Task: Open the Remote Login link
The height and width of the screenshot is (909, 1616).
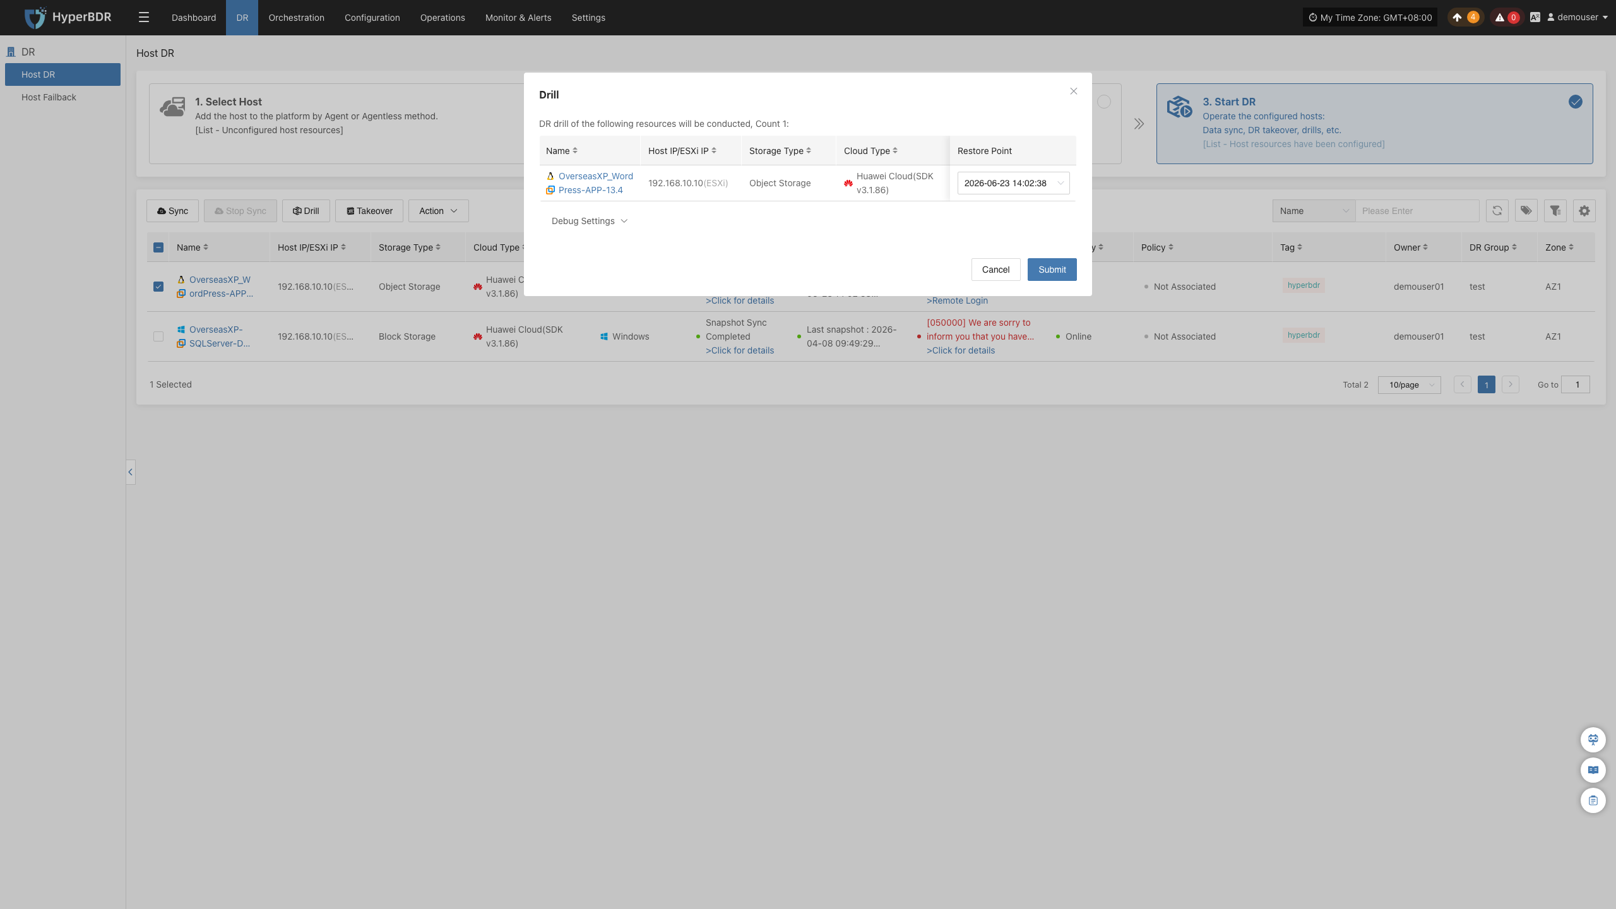Action: tap(957, 301)
